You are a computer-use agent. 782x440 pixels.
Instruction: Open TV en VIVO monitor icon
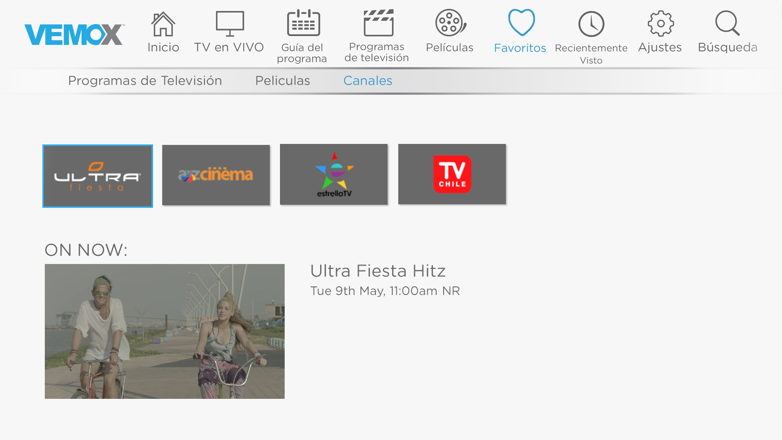230,24
